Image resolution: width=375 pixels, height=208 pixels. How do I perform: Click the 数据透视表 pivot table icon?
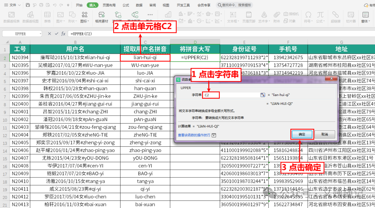pyautogui.click(x=11, y=15)
